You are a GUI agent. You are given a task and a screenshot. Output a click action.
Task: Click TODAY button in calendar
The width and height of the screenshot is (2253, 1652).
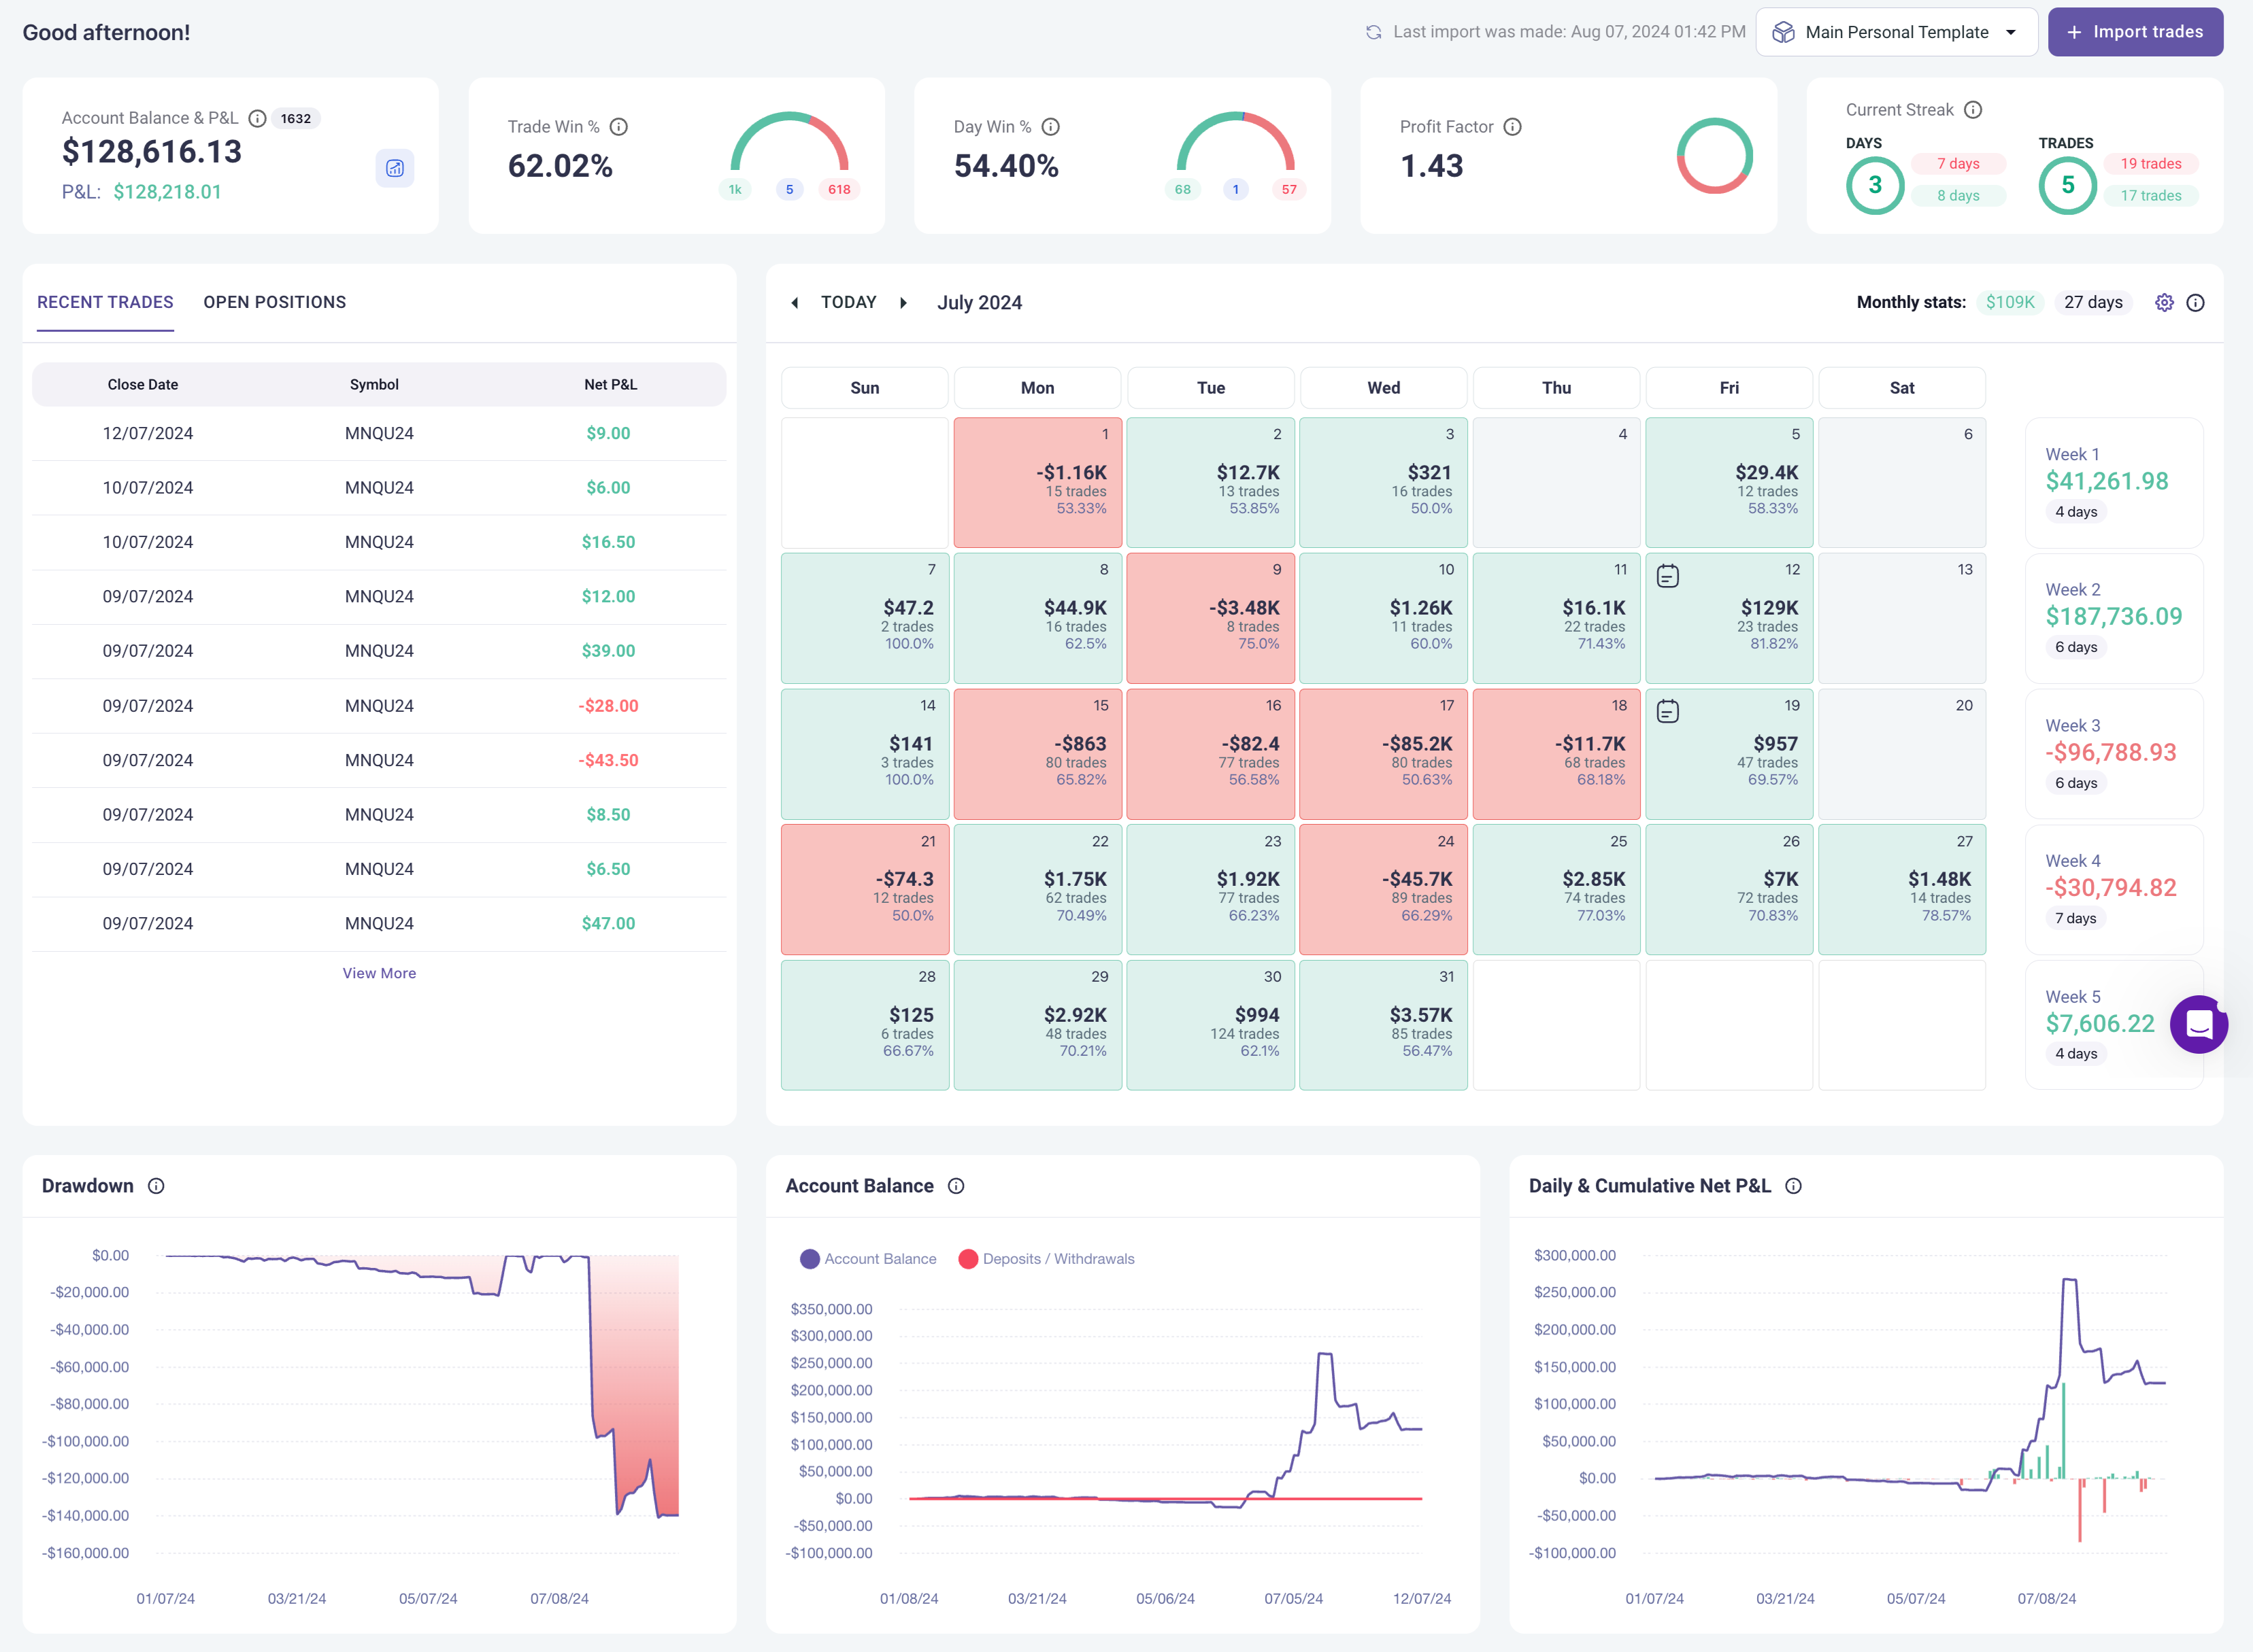[x=848, y=302]
